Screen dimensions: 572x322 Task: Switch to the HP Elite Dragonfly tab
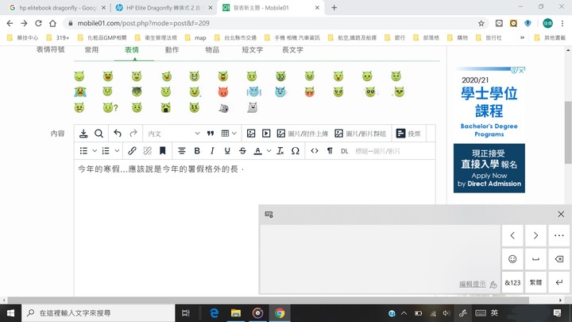(x=163, y=8)
